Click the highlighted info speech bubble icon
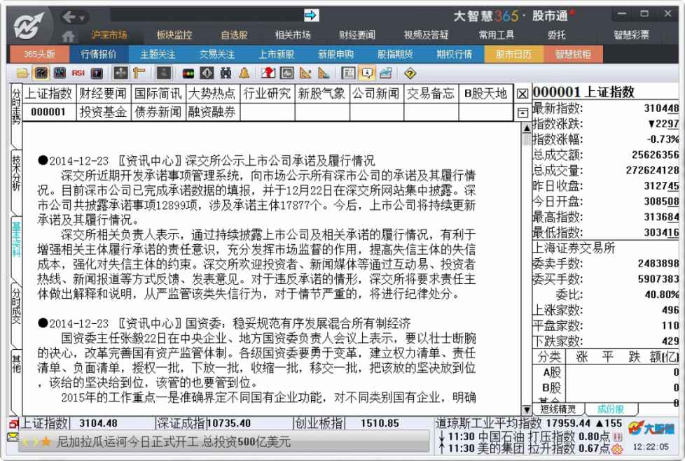The image size is (685, 461). pyautogui.click(x=366, y=73)
